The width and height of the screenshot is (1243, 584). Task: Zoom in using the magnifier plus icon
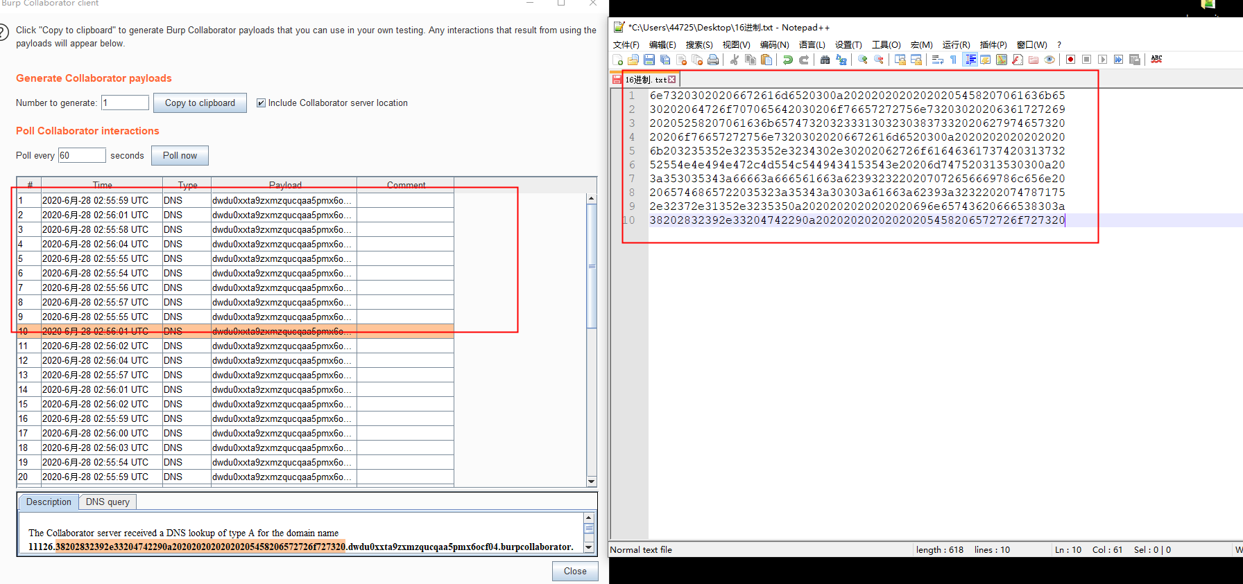click(863, 60)
